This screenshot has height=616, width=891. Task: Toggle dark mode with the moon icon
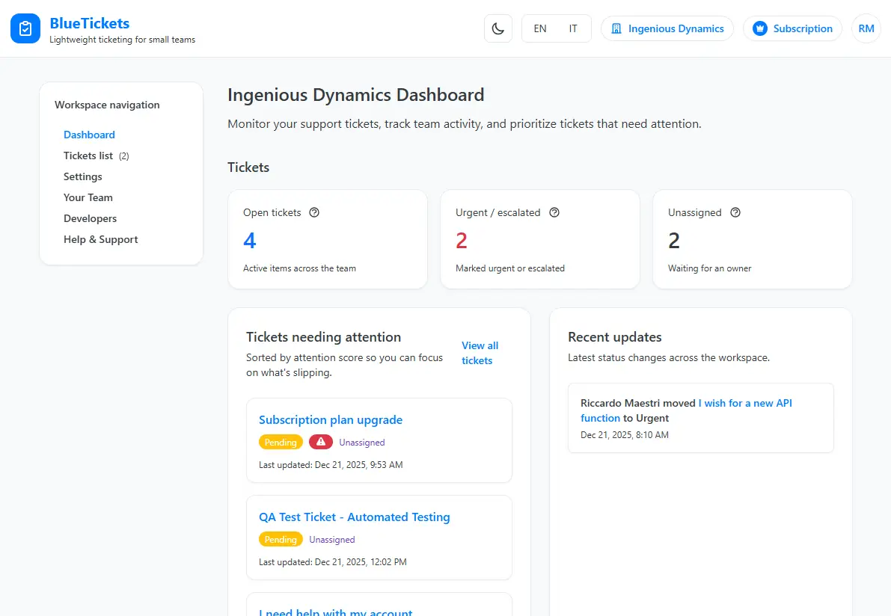point(498,29)
